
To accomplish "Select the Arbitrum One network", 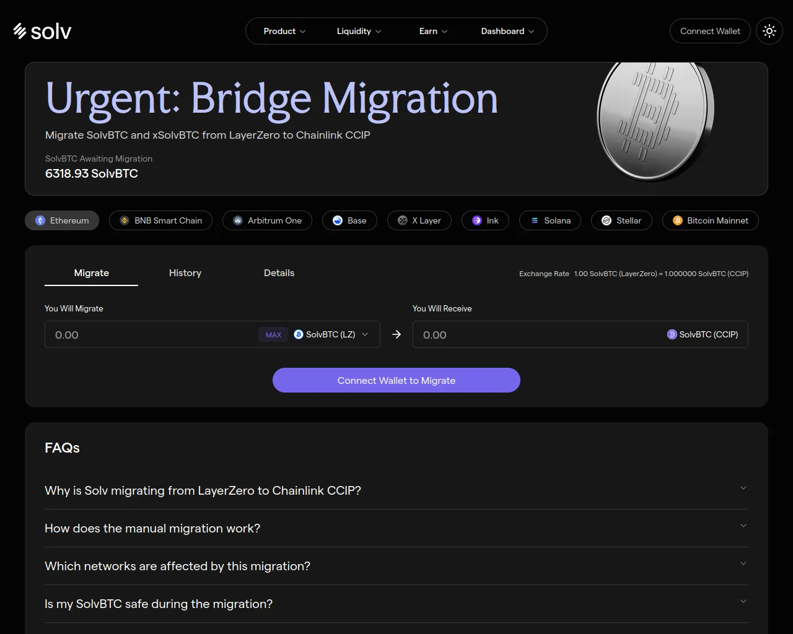I will [267, 220].
